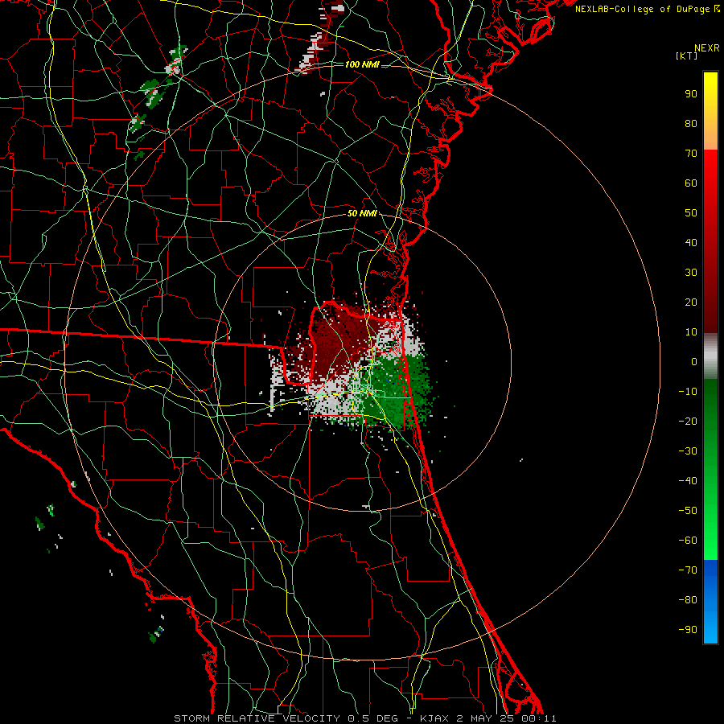Image resolution: width=724 pixels, height=724 pixels.
Task: Select the 10 value on velocity scale
Action: pyautogui.click(x=691, y=332)
